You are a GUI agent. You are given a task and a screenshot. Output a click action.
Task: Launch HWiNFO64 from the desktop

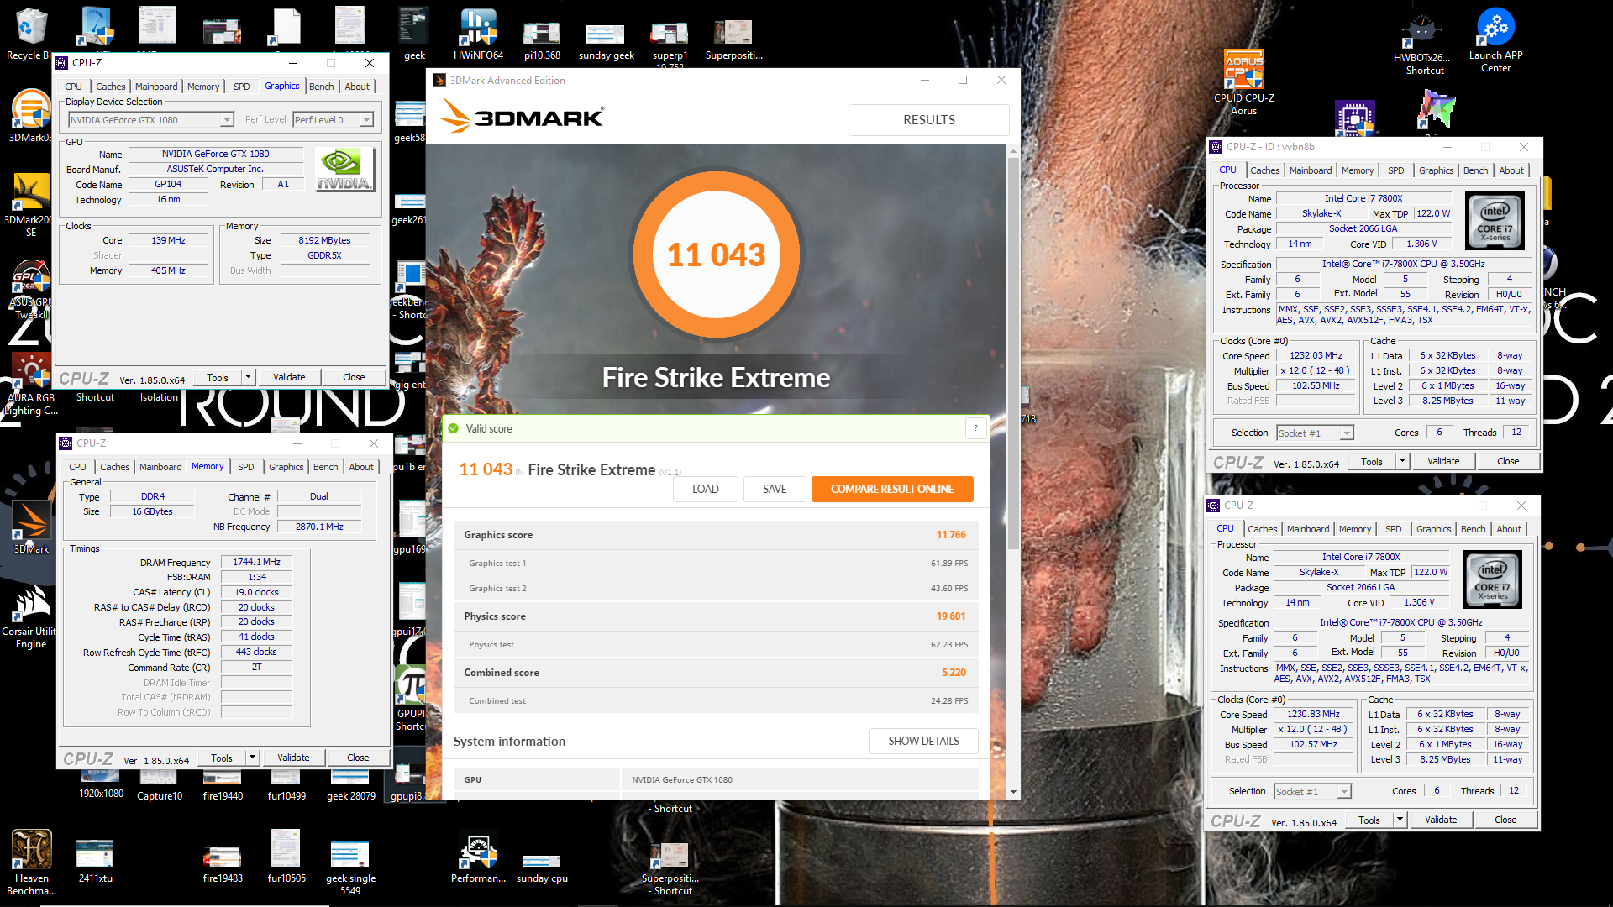[x=478, y=34]
